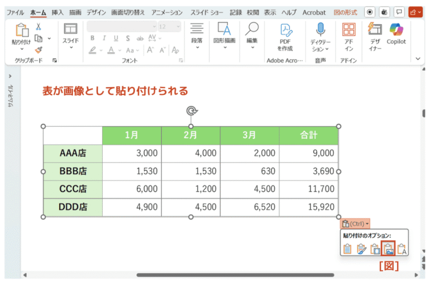Click the Copy icon
Viewport: 429px width, 292px height.
[39, 39]
